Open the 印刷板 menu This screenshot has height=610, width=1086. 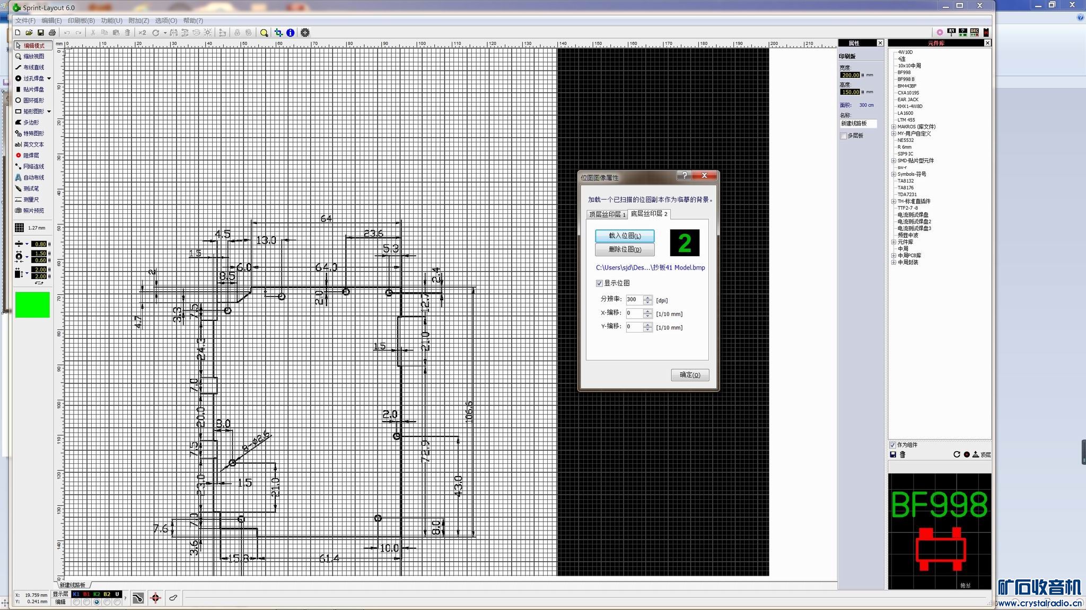click(x=81, y=21)
